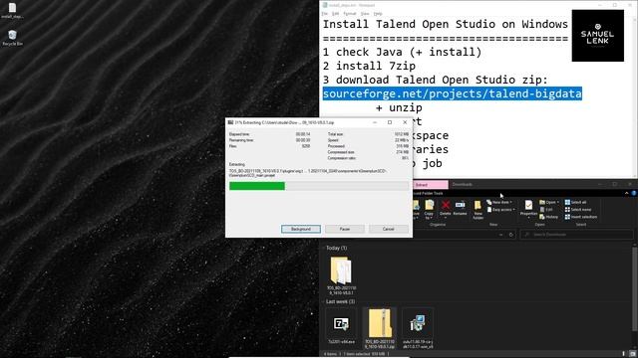The width and height of the screenshot is (638, 358).
Task: Click Copy to icon in Explorer ribbon
Action: pyautogui.click(x=429, y=209)
